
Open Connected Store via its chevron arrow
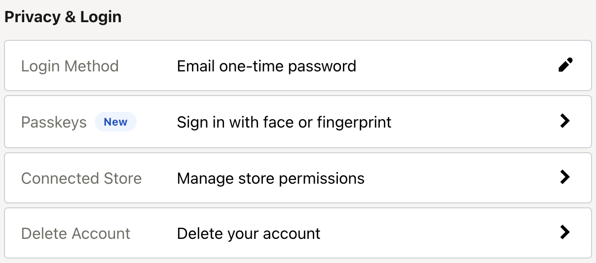(565, 177)
